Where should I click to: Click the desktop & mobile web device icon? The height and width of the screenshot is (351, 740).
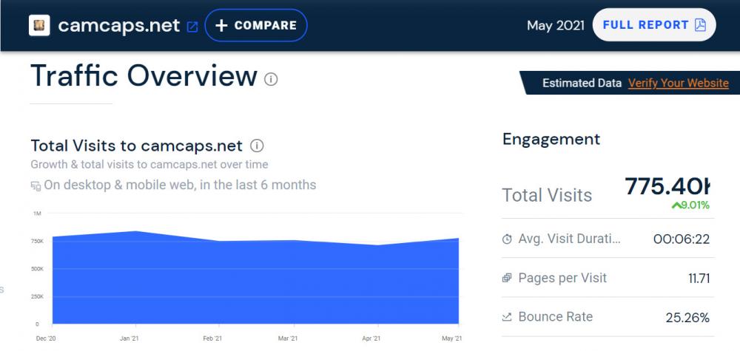tap(36, 185)
